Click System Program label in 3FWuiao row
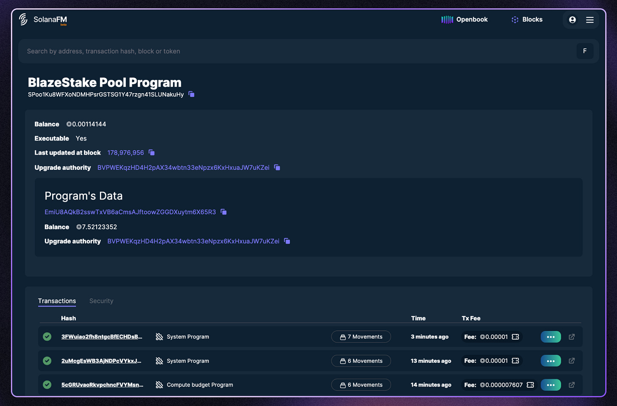617x406 pixels. [188, 337]
